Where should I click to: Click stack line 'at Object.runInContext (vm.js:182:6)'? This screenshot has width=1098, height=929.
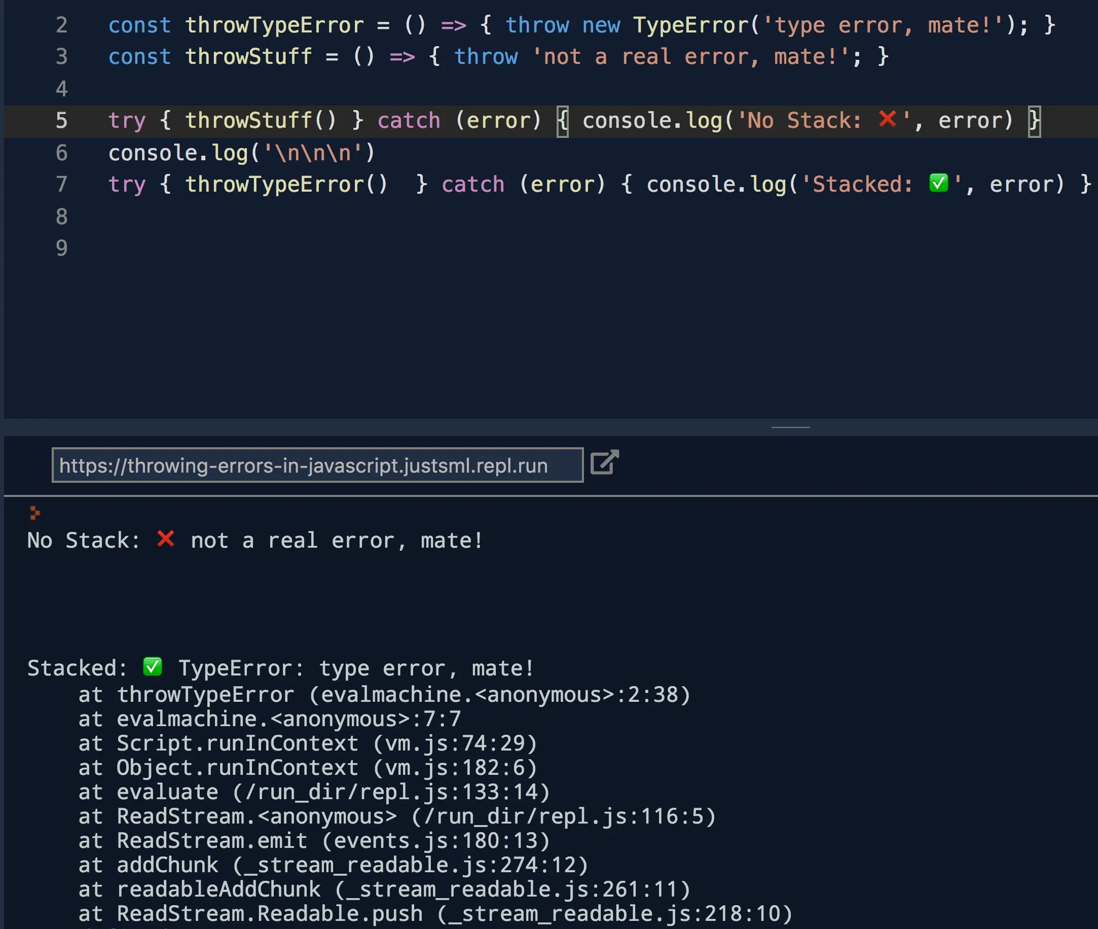pos(308,767)
